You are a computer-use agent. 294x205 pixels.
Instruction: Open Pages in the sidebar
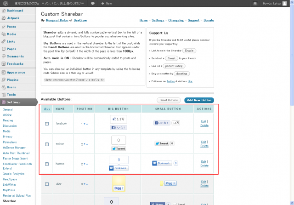11,49
